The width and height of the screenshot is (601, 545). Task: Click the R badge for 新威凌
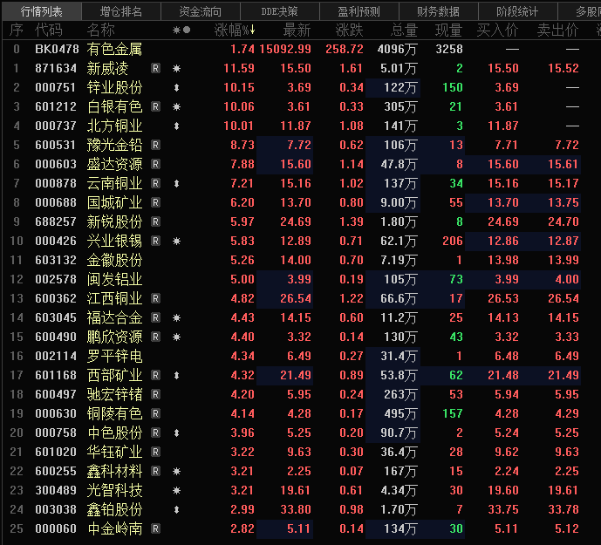155,68
